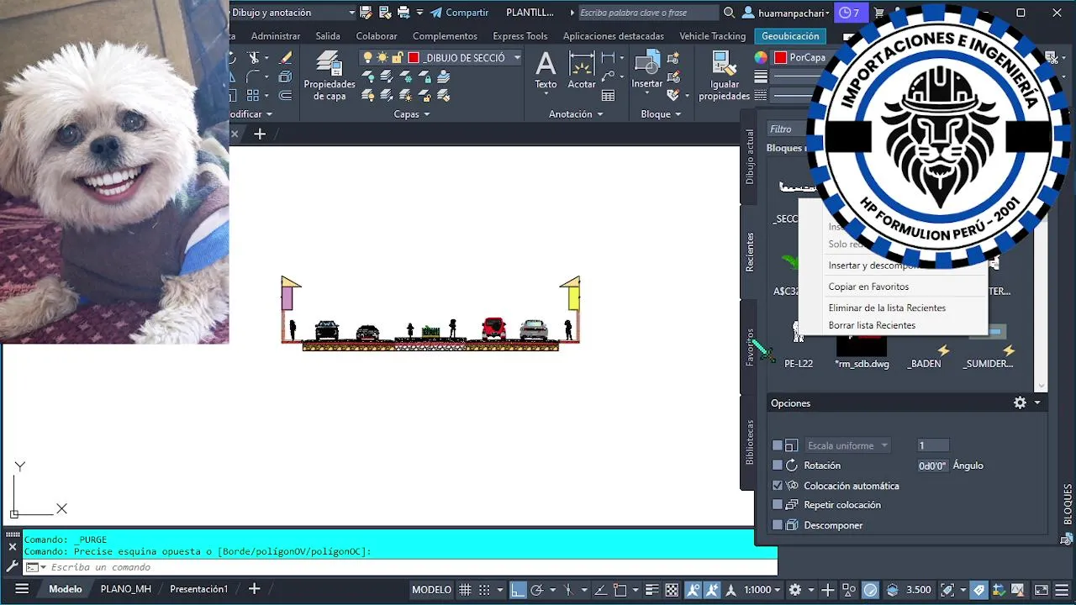Toggle the Escala uniforme checkbox
Screen dimensions: 1076x605
(x=778, y=445)
